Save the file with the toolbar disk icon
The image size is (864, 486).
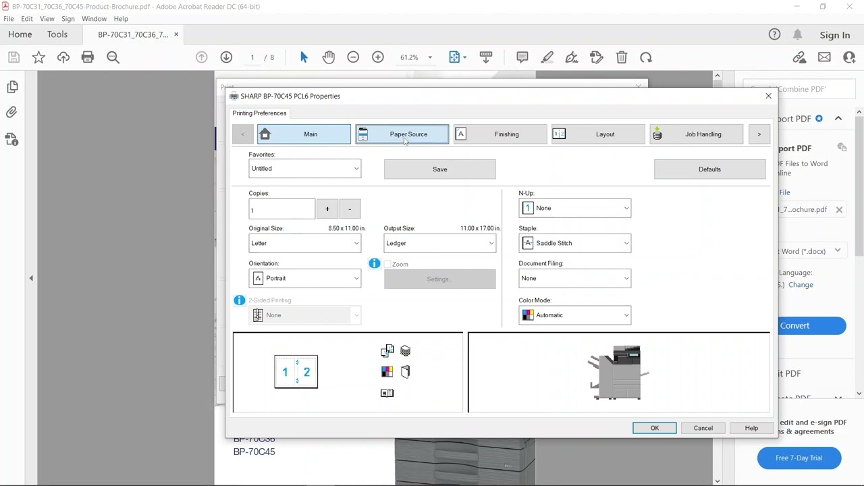click(x=13, y=57)
